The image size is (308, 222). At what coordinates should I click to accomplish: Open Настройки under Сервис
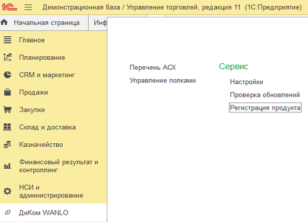click(246, 82)
